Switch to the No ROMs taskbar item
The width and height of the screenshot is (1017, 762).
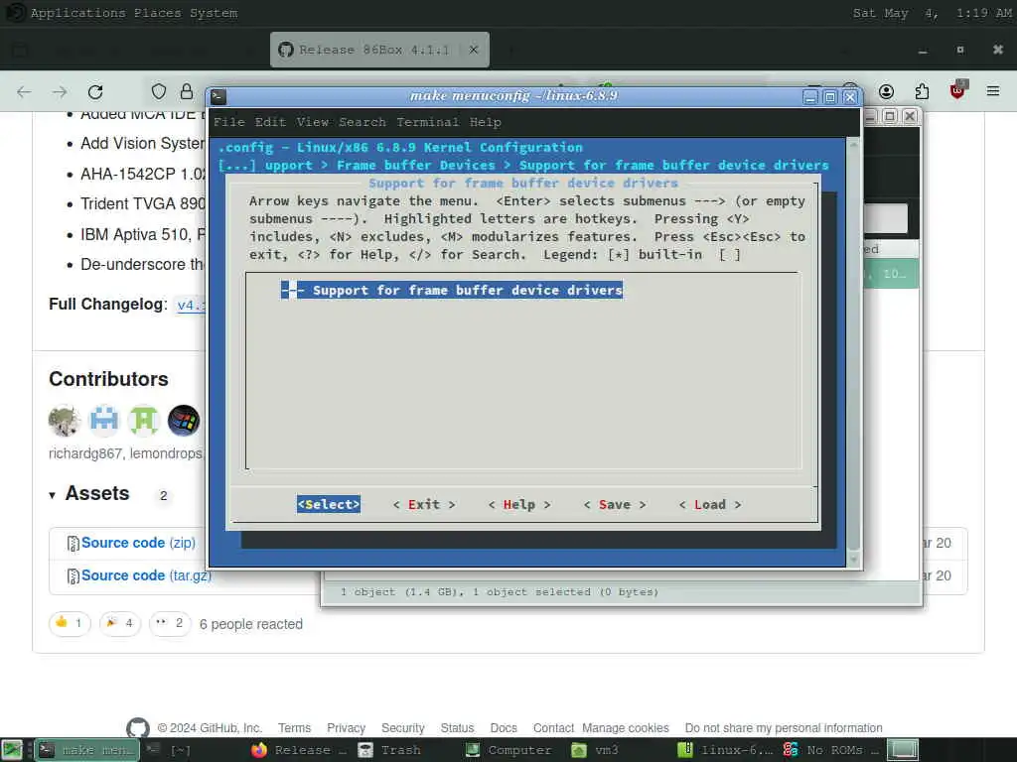(x=831, y=750)
